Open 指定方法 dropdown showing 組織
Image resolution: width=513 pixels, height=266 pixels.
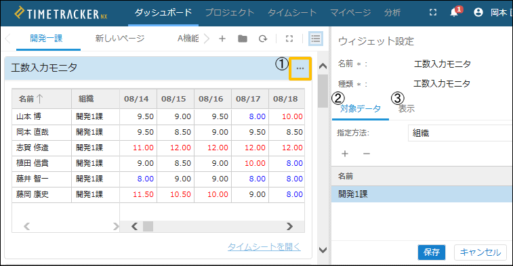pos(460,133)
